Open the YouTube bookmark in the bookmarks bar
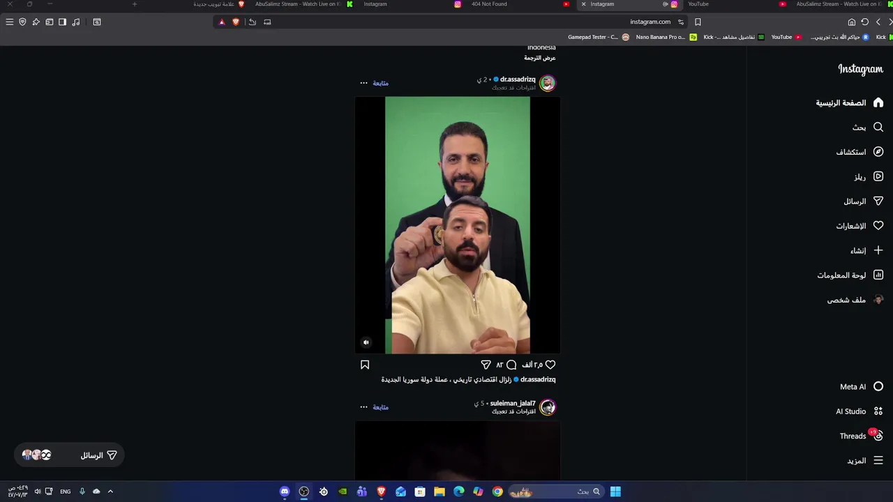Image resolution: width=893 pixels, height=502 pixels. click(786, 37)
